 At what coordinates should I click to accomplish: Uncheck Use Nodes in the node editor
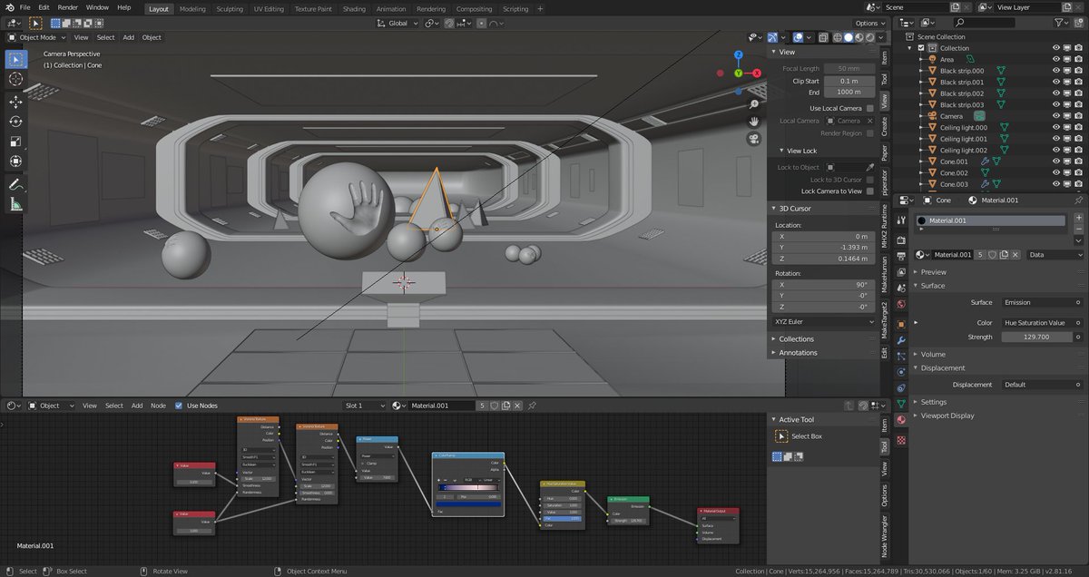(179, 406)
